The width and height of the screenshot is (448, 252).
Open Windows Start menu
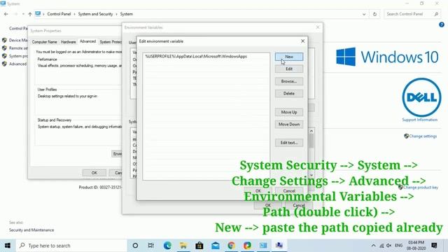pyautogui.click(x=8, y=246)
